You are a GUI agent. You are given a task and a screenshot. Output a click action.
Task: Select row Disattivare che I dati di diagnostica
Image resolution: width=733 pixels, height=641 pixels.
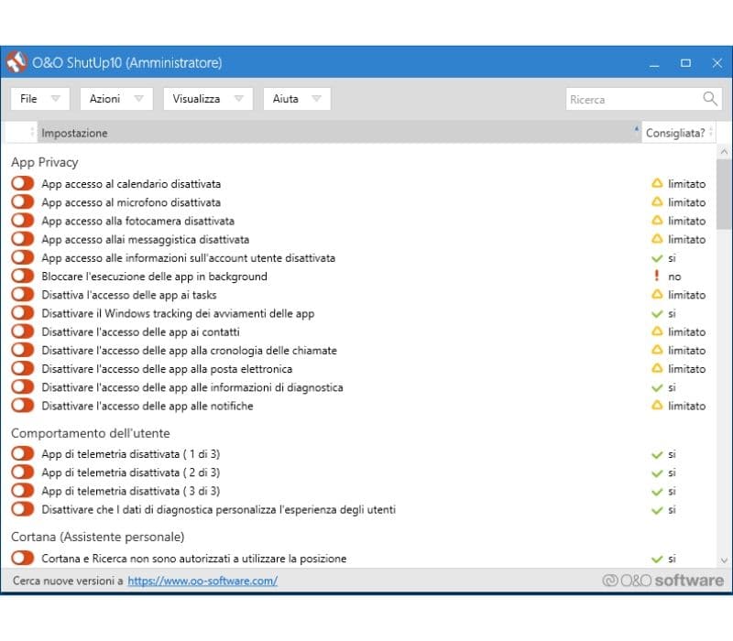tap(360, 509)
